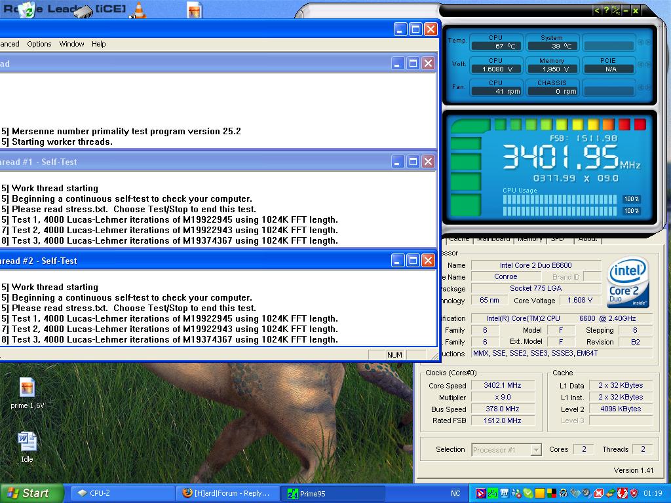Click the 'Socket 775 LGA' package field
The height and width of the screenshot is (503, 671).
(536, 288)
